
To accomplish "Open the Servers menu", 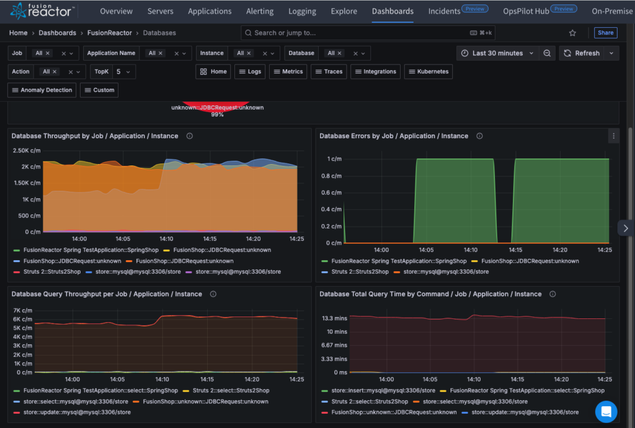I will pos(161,11).
